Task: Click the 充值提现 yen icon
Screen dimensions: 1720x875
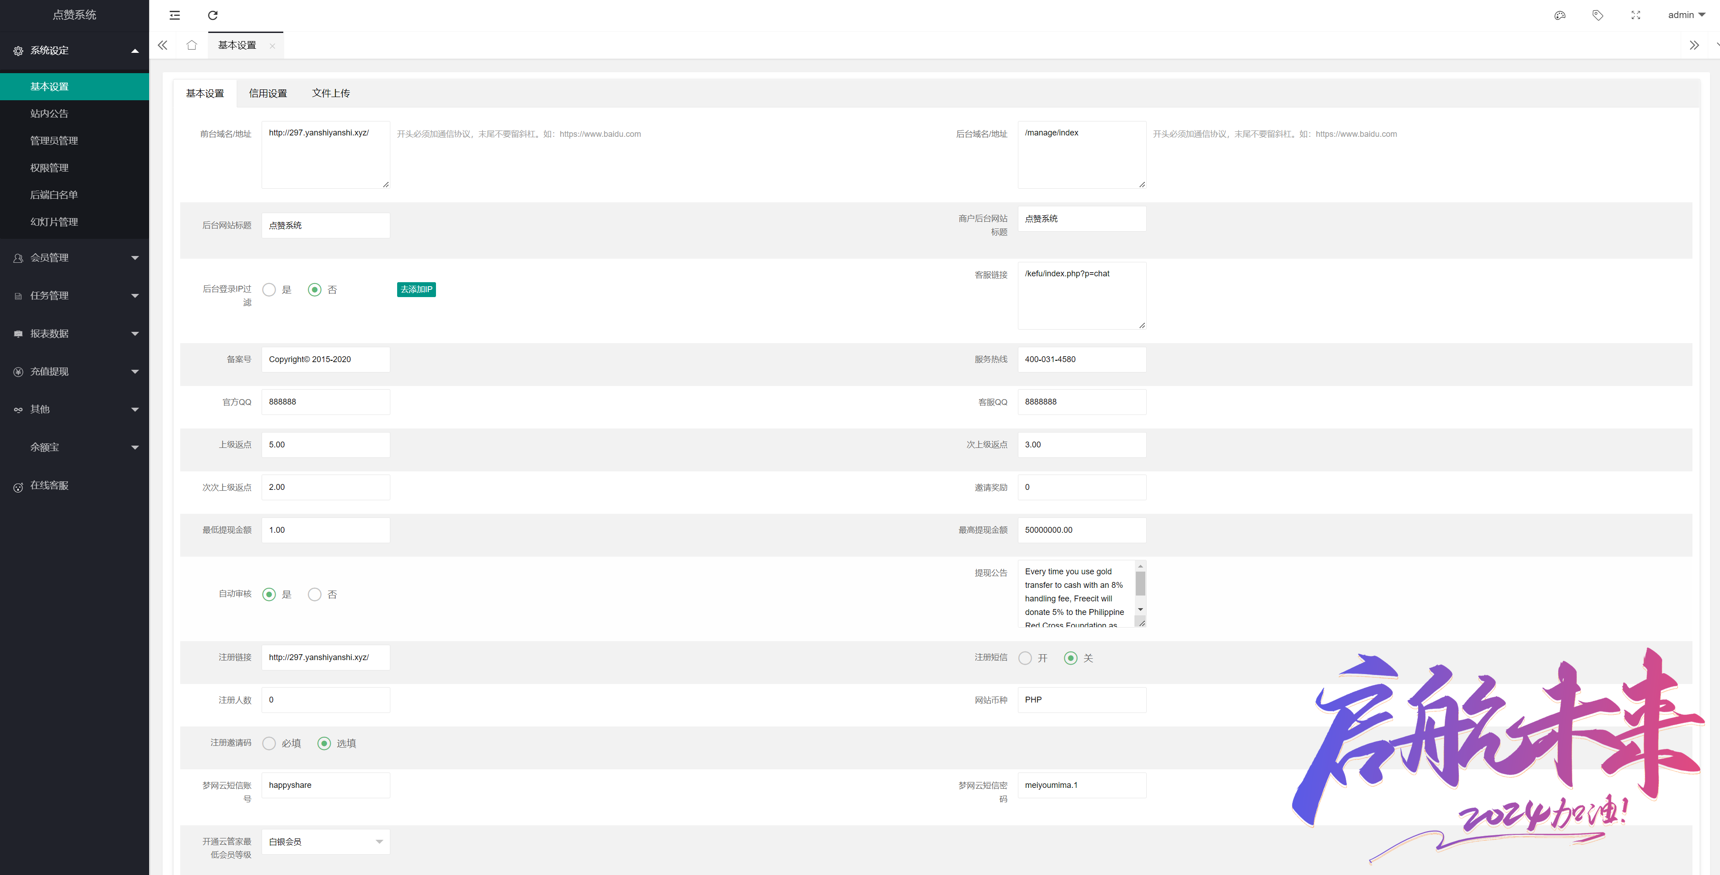Action: pos(18,372)
